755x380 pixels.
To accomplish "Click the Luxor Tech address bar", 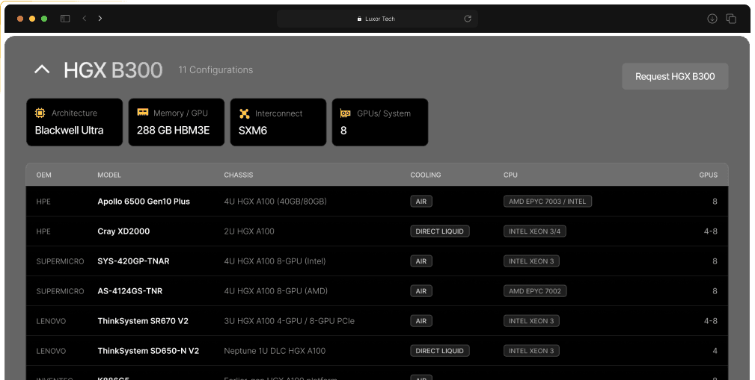I will 377,19.
